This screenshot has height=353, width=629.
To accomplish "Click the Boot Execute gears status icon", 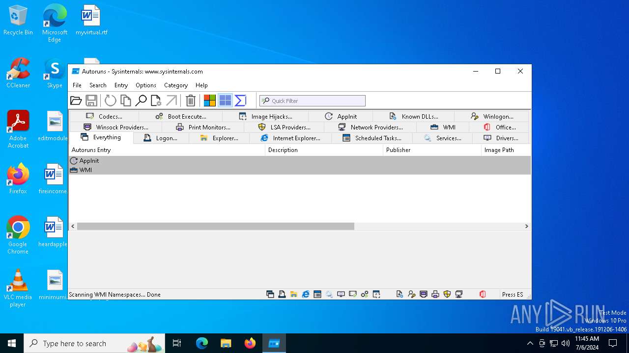I will [x=365, y=294].
